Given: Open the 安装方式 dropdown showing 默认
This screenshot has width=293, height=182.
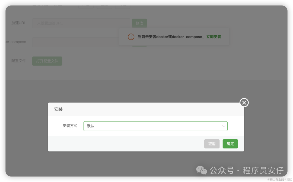Looking at the screenshot, I should point(155,126).
